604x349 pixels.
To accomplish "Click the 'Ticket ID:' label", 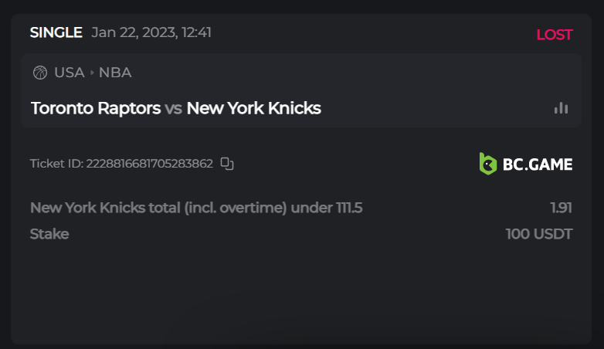I will [56, 164].
